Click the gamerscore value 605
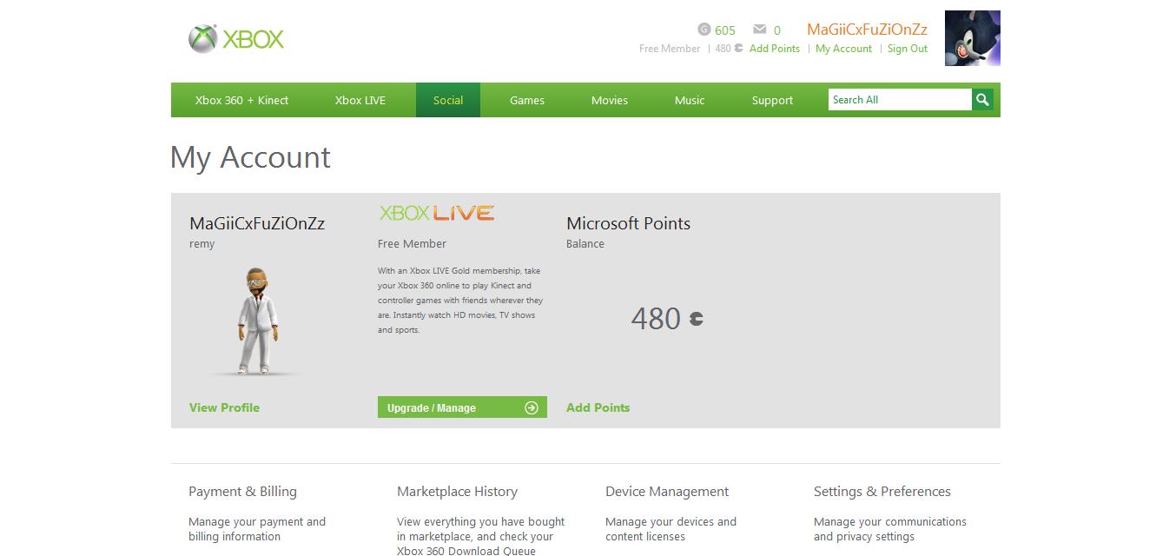1156x556 pixels. click(725, 30)
